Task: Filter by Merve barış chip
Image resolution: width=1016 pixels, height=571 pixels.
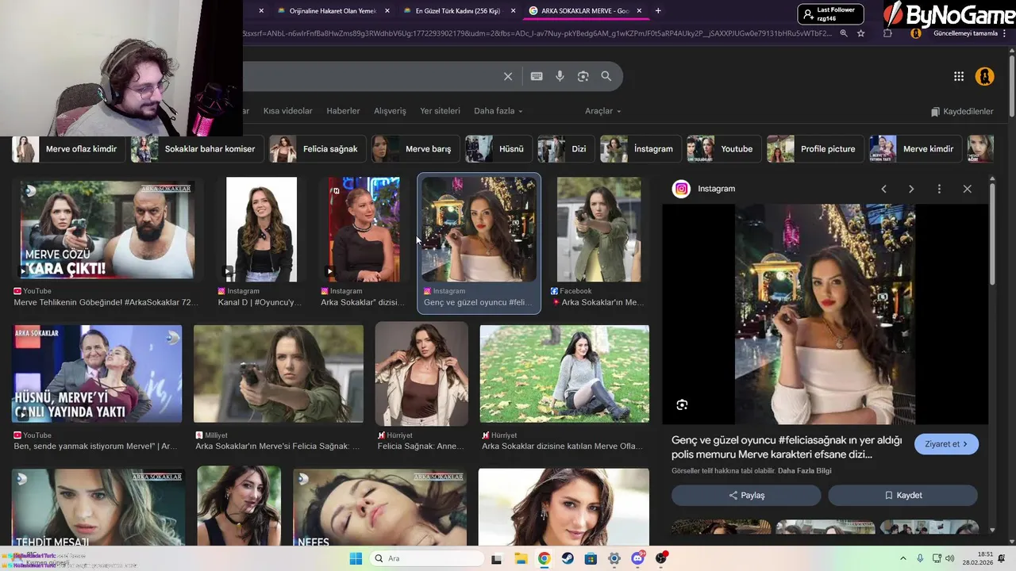Action: click(414, 149)
